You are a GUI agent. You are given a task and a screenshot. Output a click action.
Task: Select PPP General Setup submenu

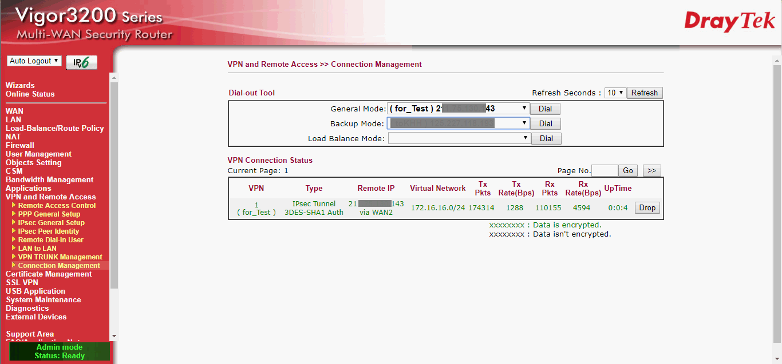click(x=49, y=214)
